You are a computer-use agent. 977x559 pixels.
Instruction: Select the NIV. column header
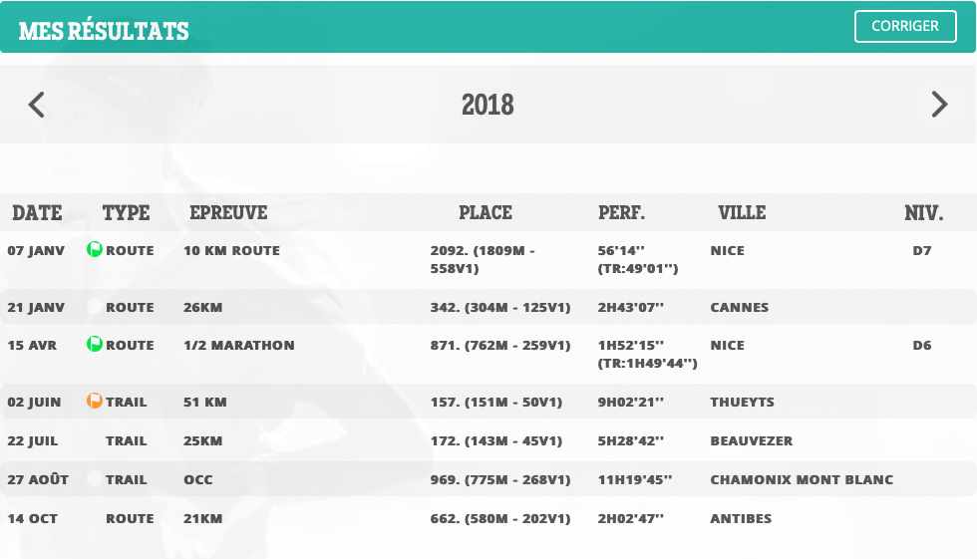click(x=924, y=213)
